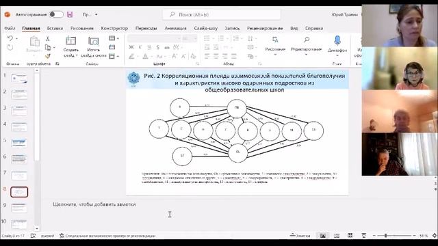Open the Редактирование group dropdown
This screenshot has width=438, height=246.
click(x=306, y=46)
